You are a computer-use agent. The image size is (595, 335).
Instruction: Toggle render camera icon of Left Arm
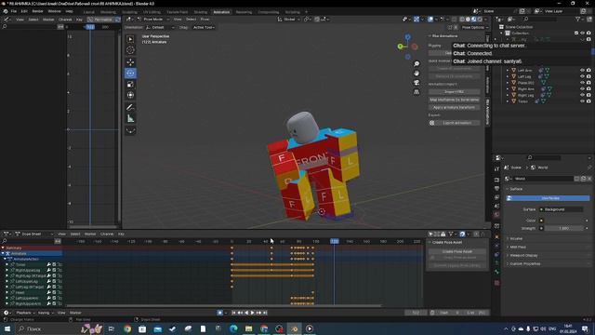pos(588,71)
